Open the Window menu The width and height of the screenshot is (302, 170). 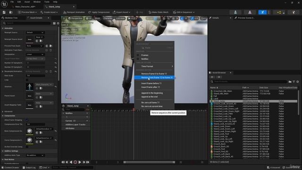(x=37, y=2)
